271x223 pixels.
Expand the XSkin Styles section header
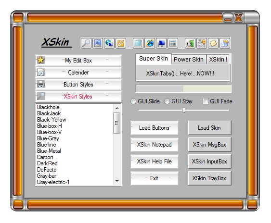click(x=78, y=96)
